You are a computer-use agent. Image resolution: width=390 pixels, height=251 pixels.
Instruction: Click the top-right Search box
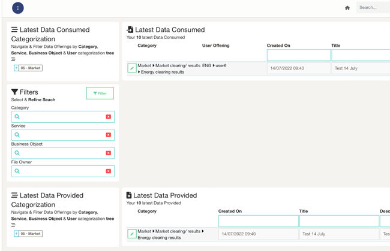coord(373,8)
